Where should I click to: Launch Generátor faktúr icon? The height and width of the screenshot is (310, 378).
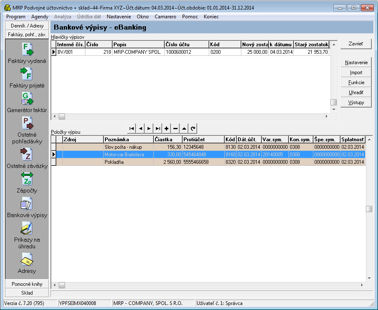coord(27,98)
